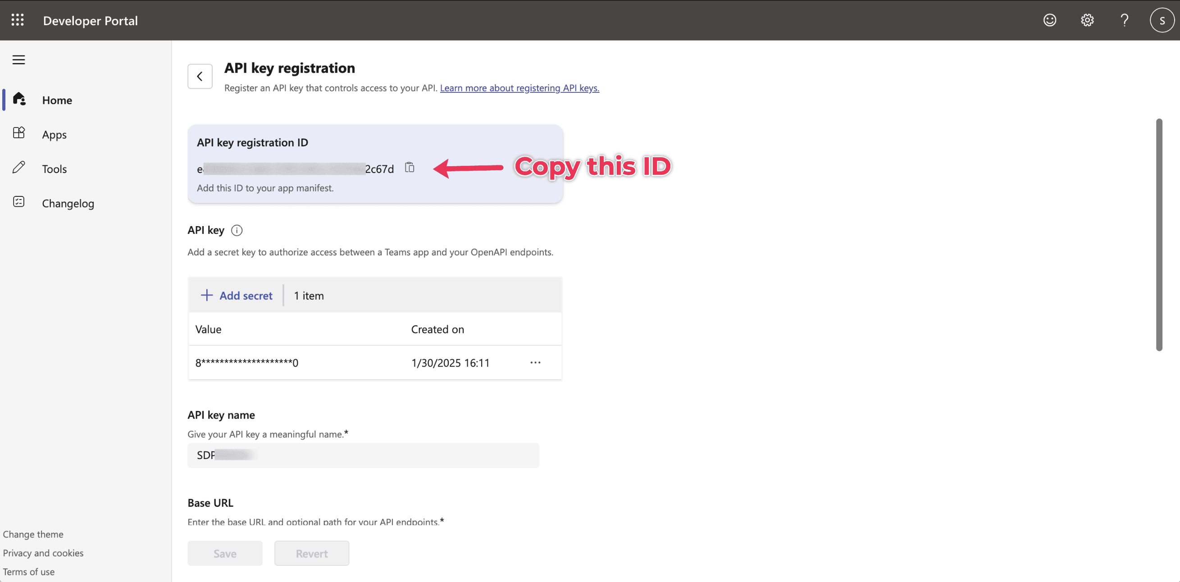
Task: Click the plus icon beside Add secret
Action: point(207,296)
